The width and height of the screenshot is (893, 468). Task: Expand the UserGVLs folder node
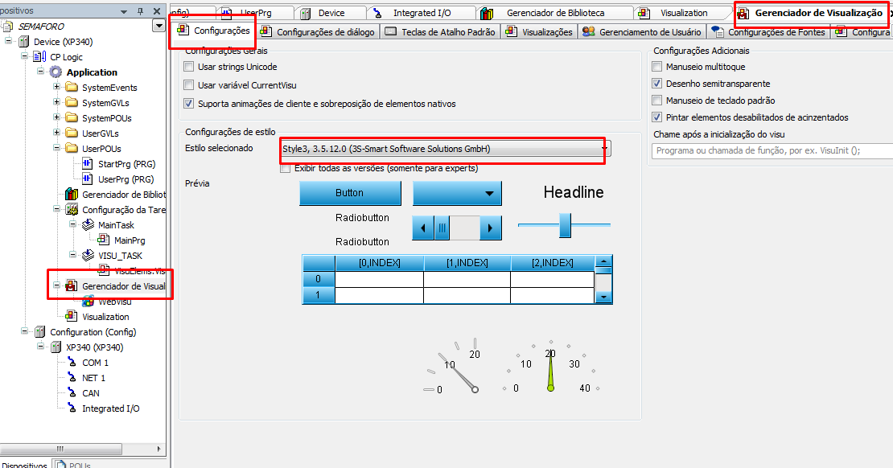click(x=57, y=133)
